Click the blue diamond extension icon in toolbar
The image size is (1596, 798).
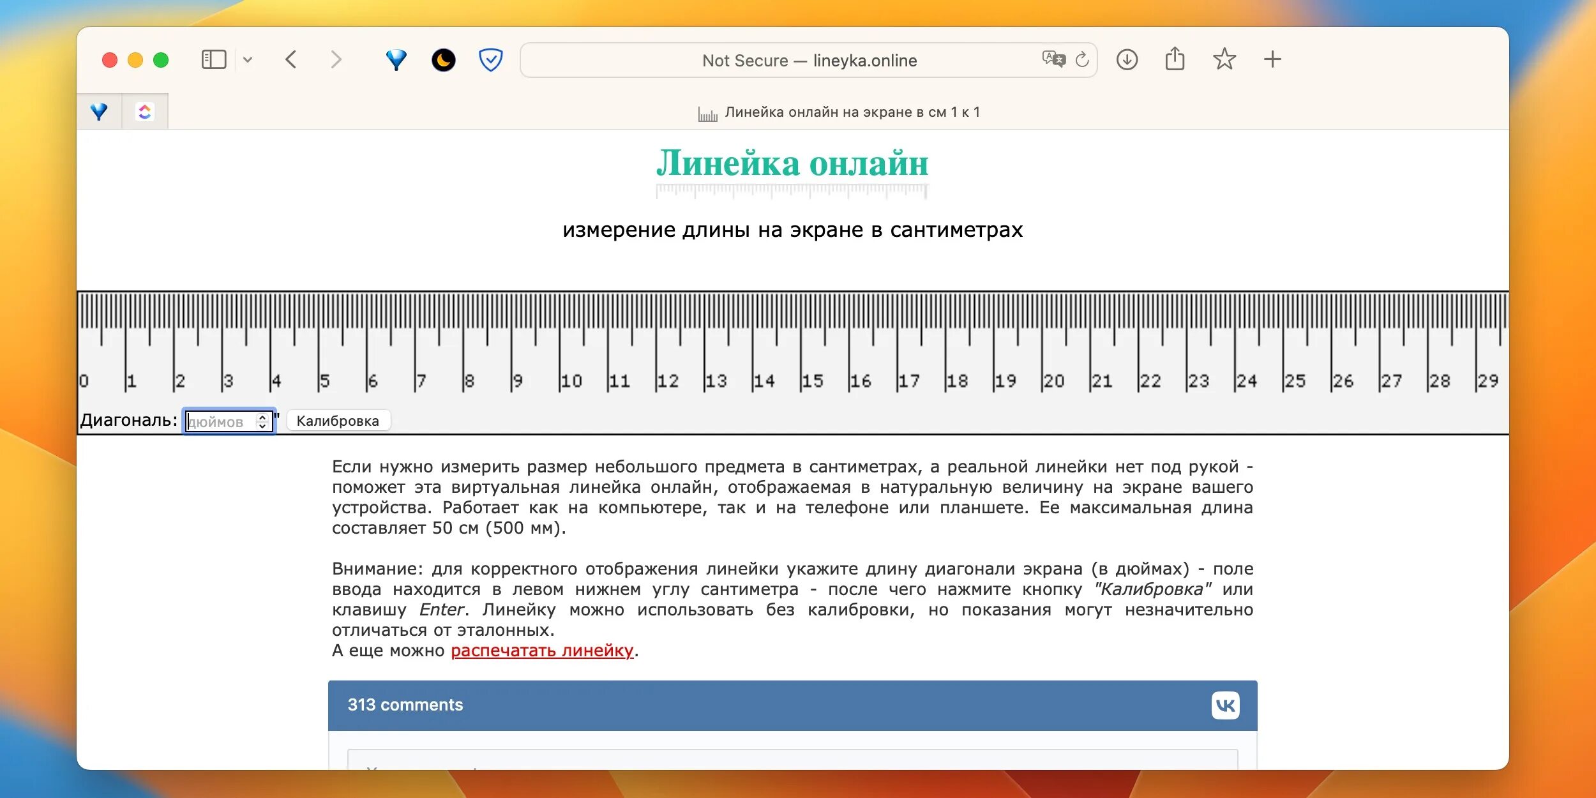(396, 60)
